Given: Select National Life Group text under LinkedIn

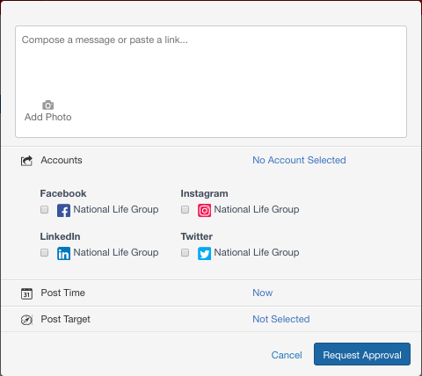Looking at the screenshot, I should pyautogui.click(x=116, y=253).
